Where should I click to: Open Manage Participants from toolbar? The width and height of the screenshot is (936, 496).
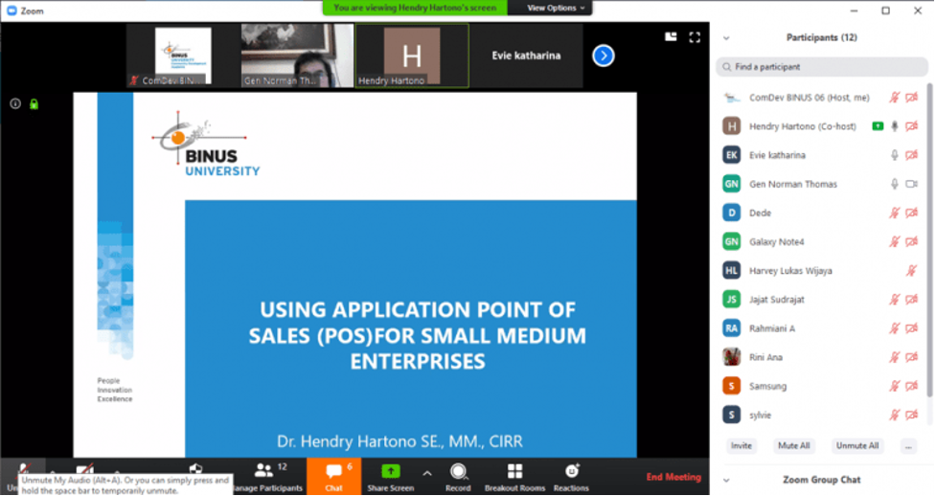(267, 477)
